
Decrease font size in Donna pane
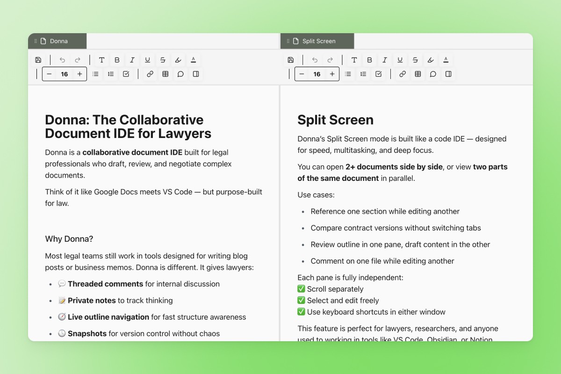tap(50, 74)
